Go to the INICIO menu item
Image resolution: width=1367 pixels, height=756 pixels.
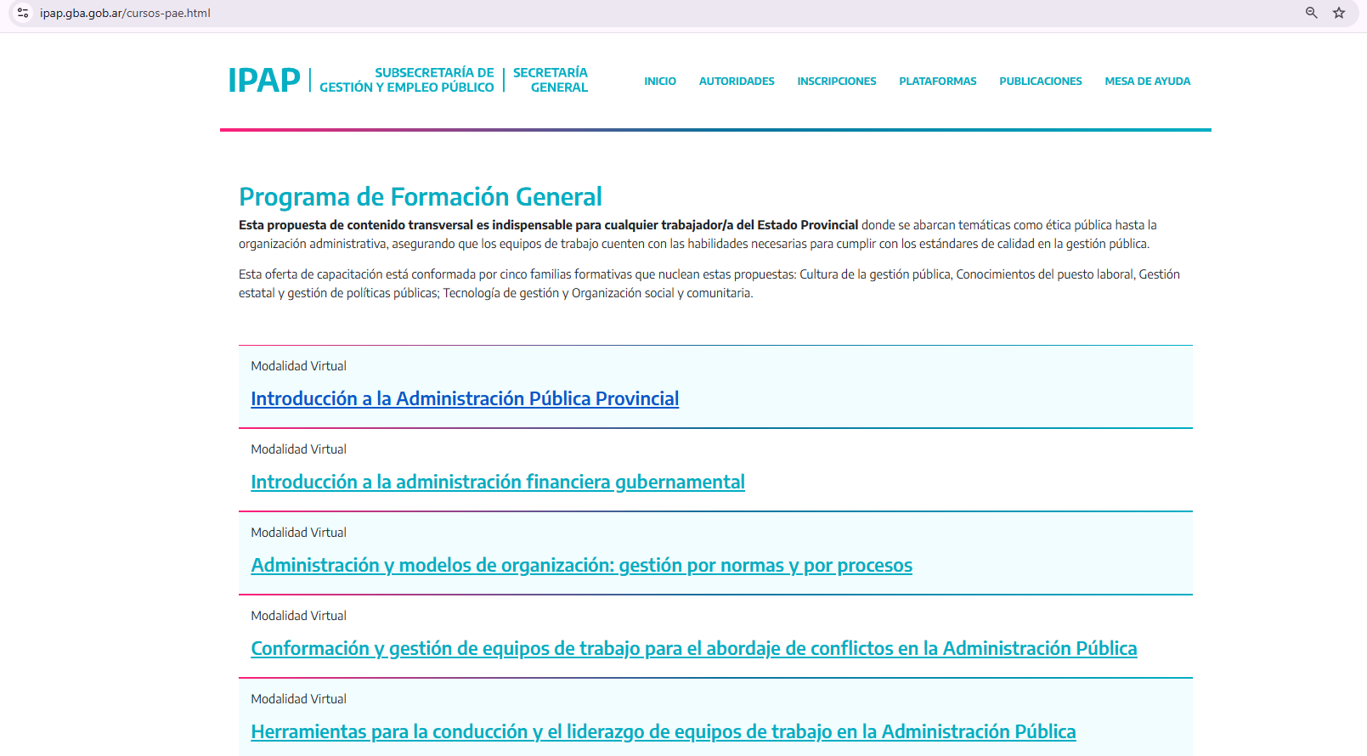click(659, 82)
